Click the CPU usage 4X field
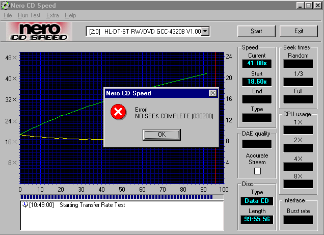324x235 pixels. point(298,167)
